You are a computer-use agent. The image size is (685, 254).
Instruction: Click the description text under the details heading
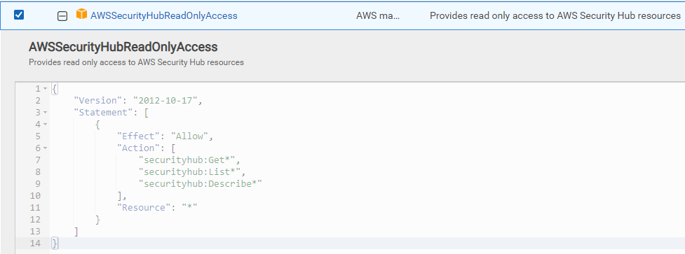[136, 62]
